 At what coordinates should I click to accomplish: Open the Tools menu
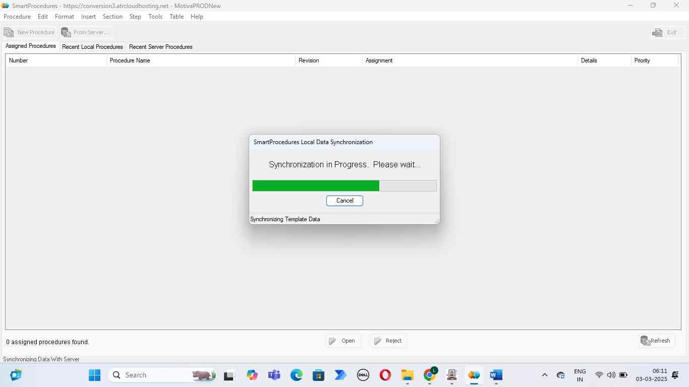point(155,17)
